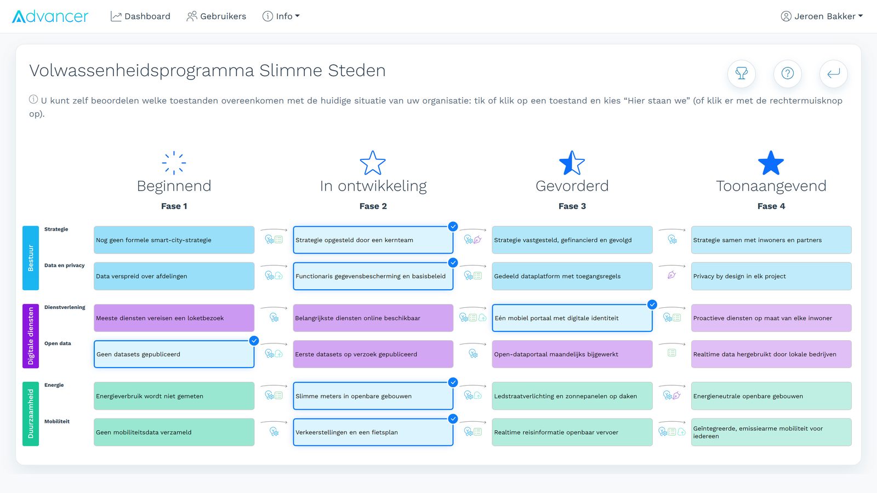Open the Gebruikers page
The image size is (877, 493).
(x=217, y=16)
